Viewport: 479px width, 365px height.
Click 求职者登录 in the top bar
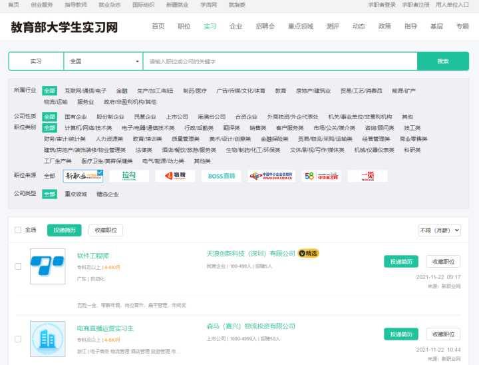pos(382,5)
